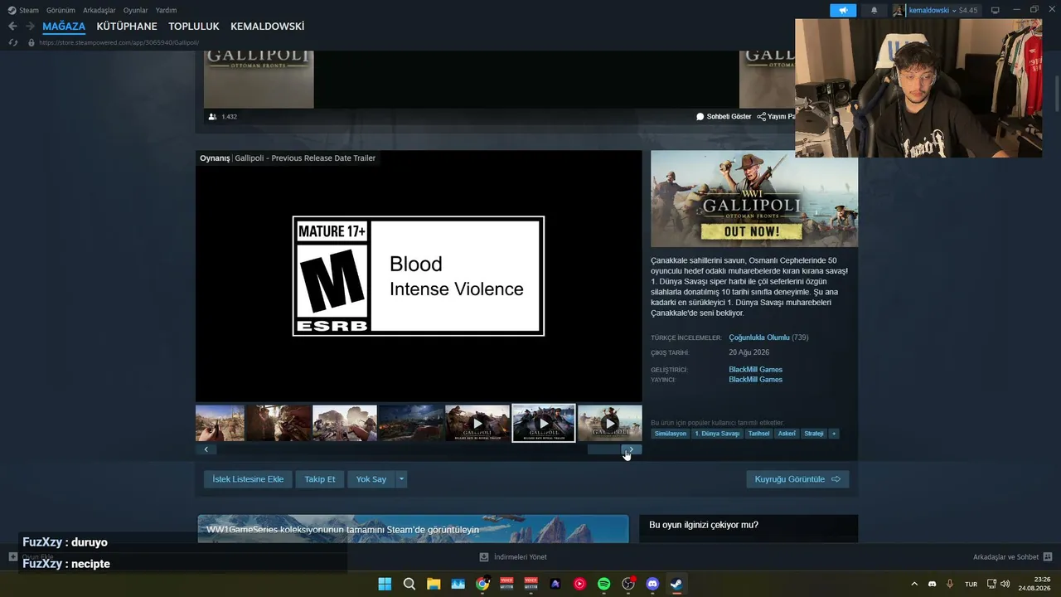Viewport: 1061px width, 597px height.
Task: Open the Arkadaşlar ve Sohbet friends icon
Action: [x=1048, y=557]
